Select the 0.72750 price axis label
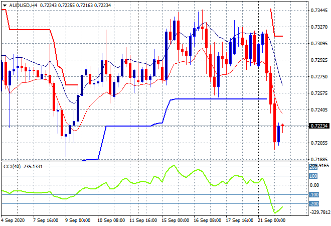This screenshot has height=226, width=331. click(319, 76)
